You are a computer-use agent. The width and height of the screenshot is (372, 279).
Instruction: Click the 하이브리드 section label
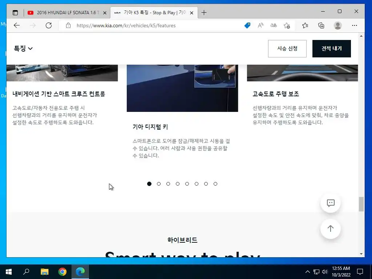pos(182,240)
